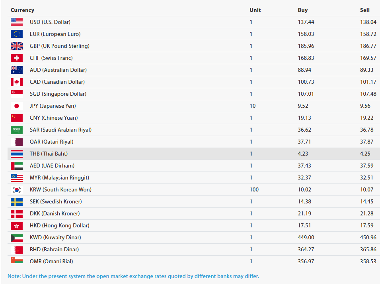Click the Buy column header

pyautogui.click(x=303, y=10)
